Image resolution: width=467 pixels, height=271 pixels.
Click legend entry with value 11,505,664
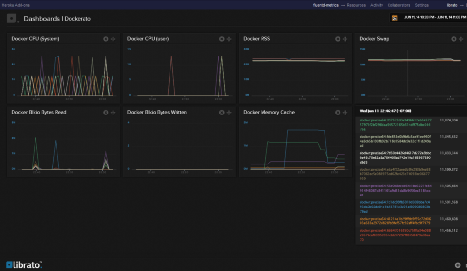coord(411,190)
